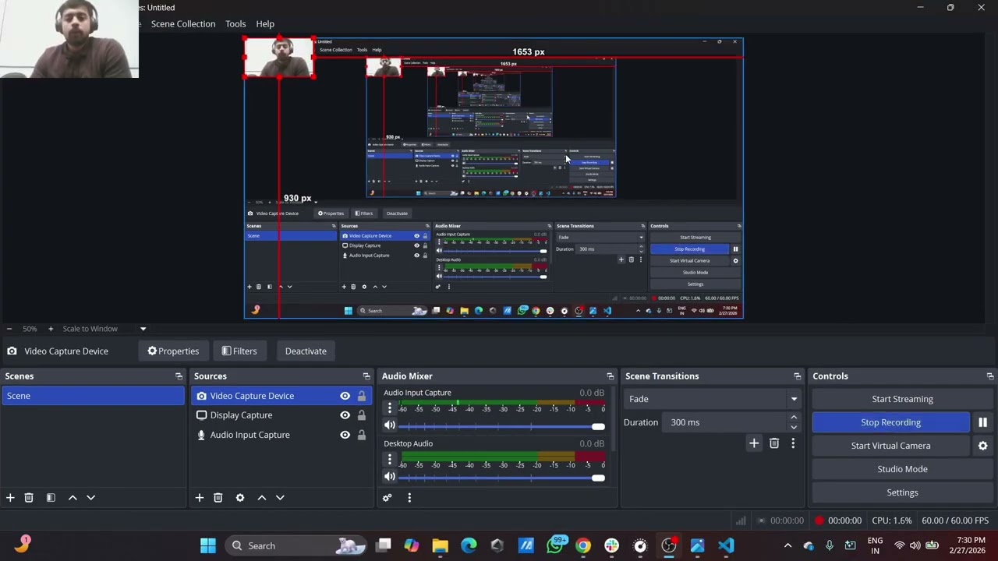Open the Fade transition dropdown

pos(712,399)
